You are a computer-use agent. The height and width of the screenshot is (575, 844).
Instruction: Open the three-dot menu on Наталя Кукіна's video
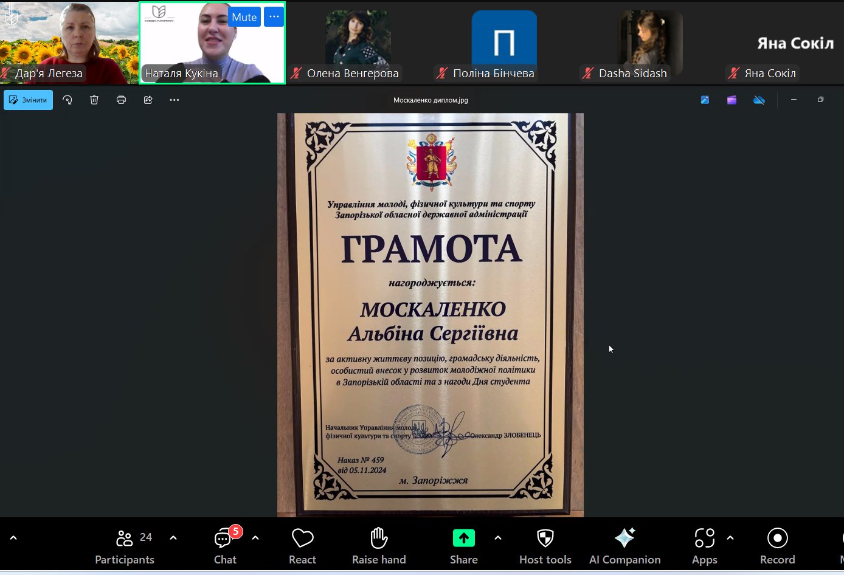click(x=274, y=17)
